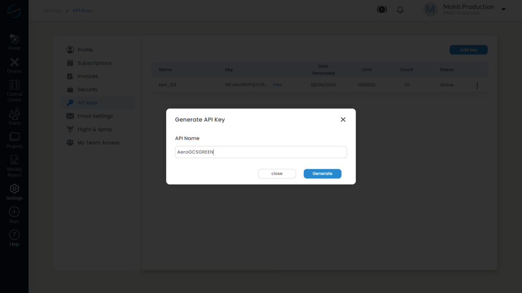The image size is (522, 293).
Task: Click the View link for the API key
Action: pyautogui.click(x=277, y=84)
